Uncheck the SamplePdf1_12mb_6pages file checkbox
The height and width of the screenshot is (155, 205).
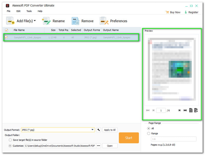point(6,37)
